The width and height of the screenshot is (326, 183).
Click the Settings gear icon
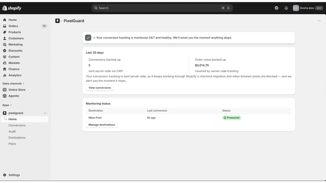tap(5, 175)
